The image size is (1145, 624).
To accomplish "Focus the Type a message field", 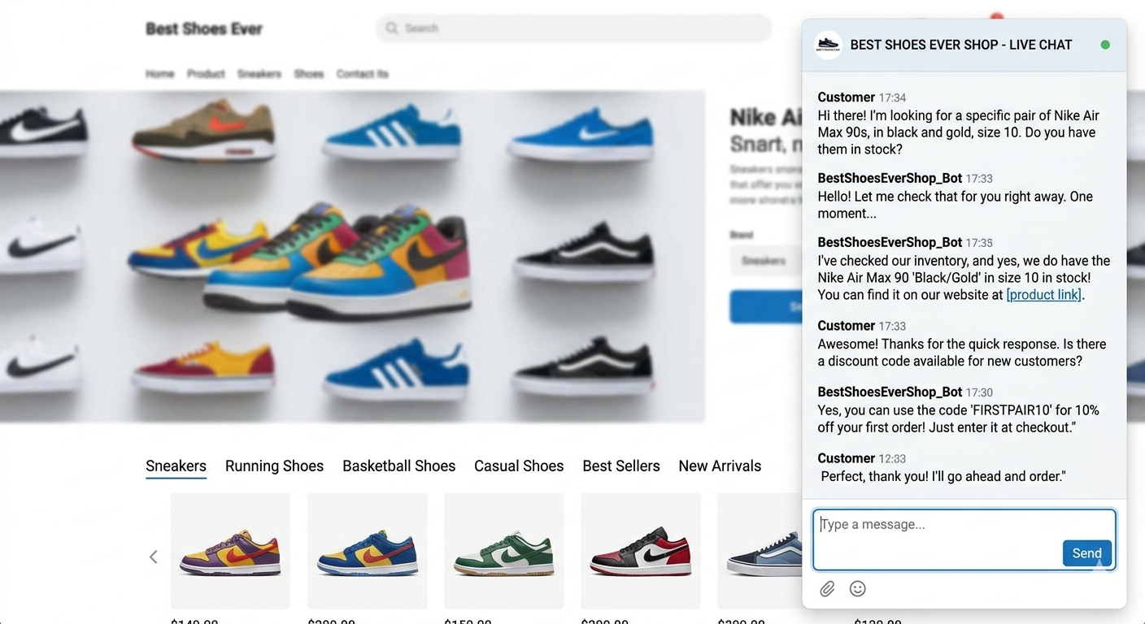I will click(x=964, y=540).
